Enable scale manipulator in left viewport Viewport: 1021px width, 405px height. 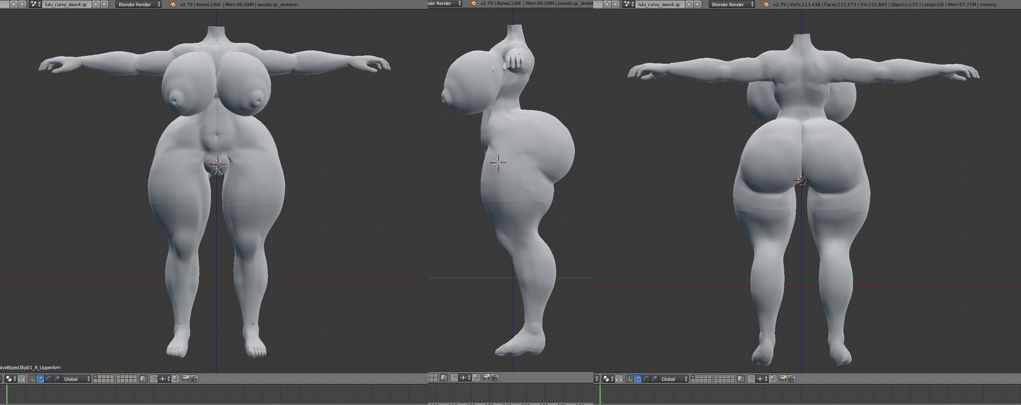click(x=57, y=379)
